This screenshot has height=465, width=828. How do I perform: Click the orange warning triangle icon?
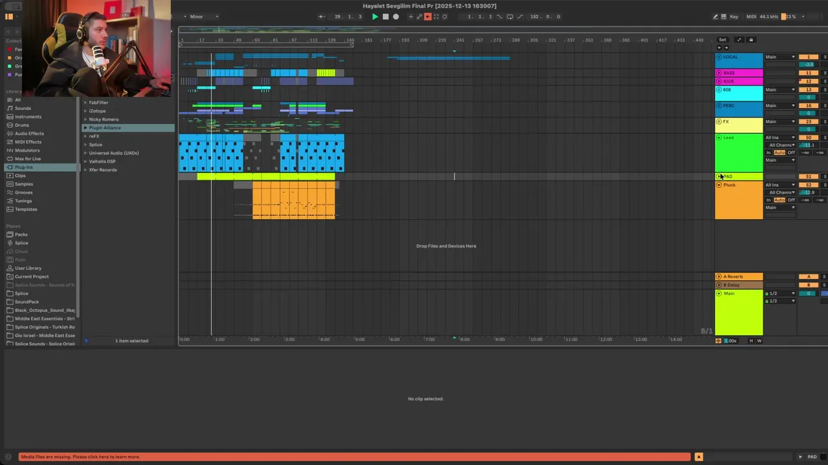point(699,457)
